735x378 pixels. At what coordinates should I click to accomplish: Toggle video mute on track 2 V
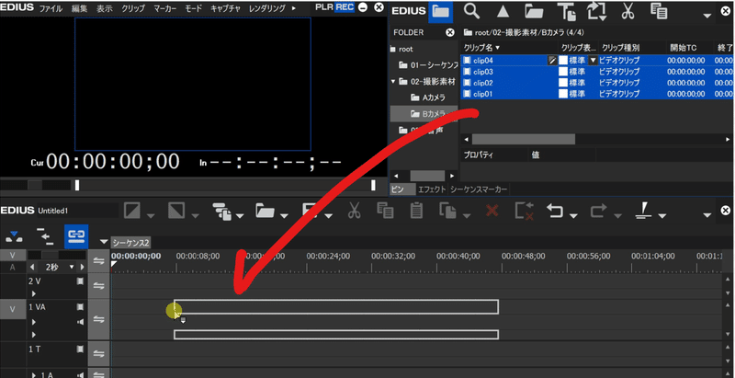[80, 281]
